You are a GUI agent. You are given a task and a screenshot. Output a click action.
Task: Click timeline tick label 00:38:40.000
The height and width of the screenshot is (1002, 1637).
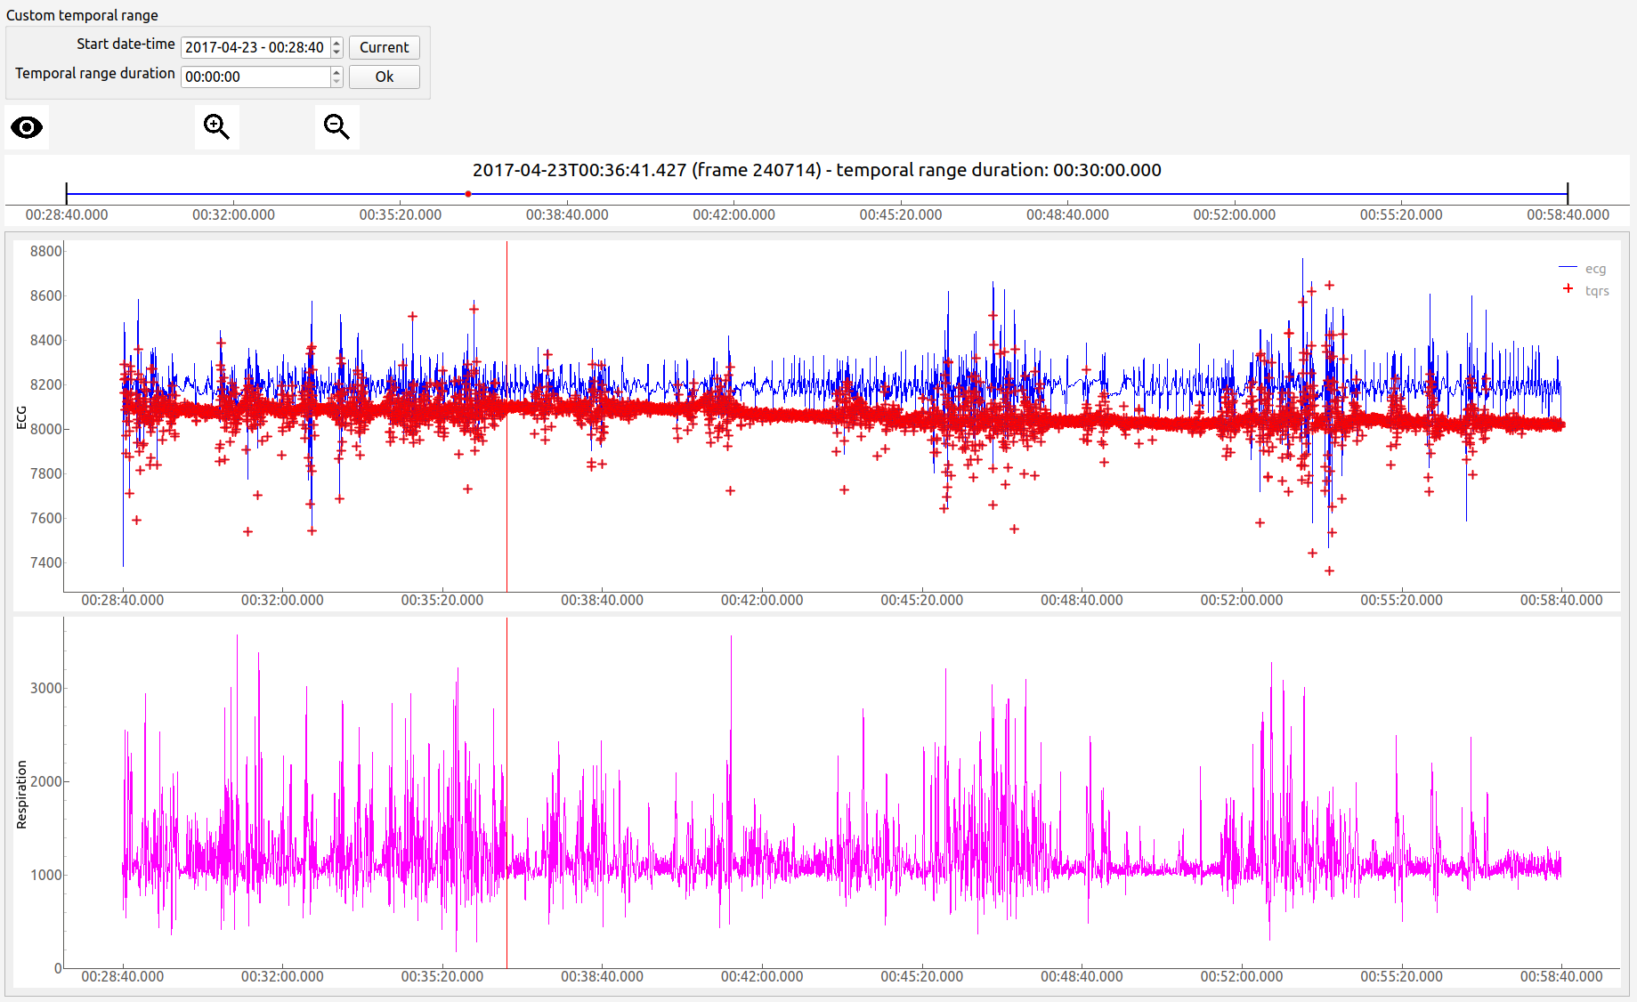567,214
